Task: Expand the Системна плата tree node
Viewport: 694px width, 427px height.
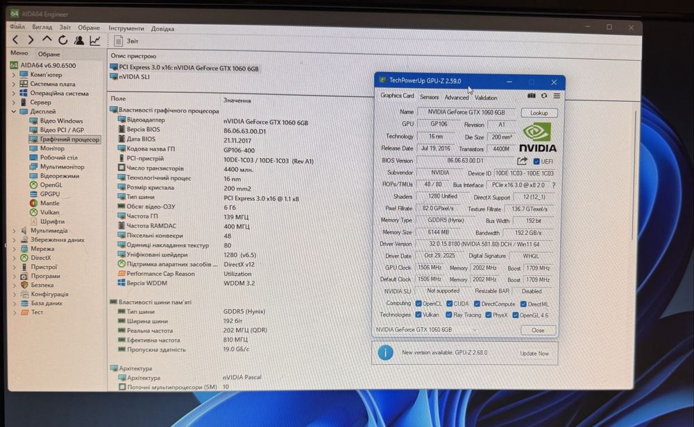Action: tap(14, 84)
